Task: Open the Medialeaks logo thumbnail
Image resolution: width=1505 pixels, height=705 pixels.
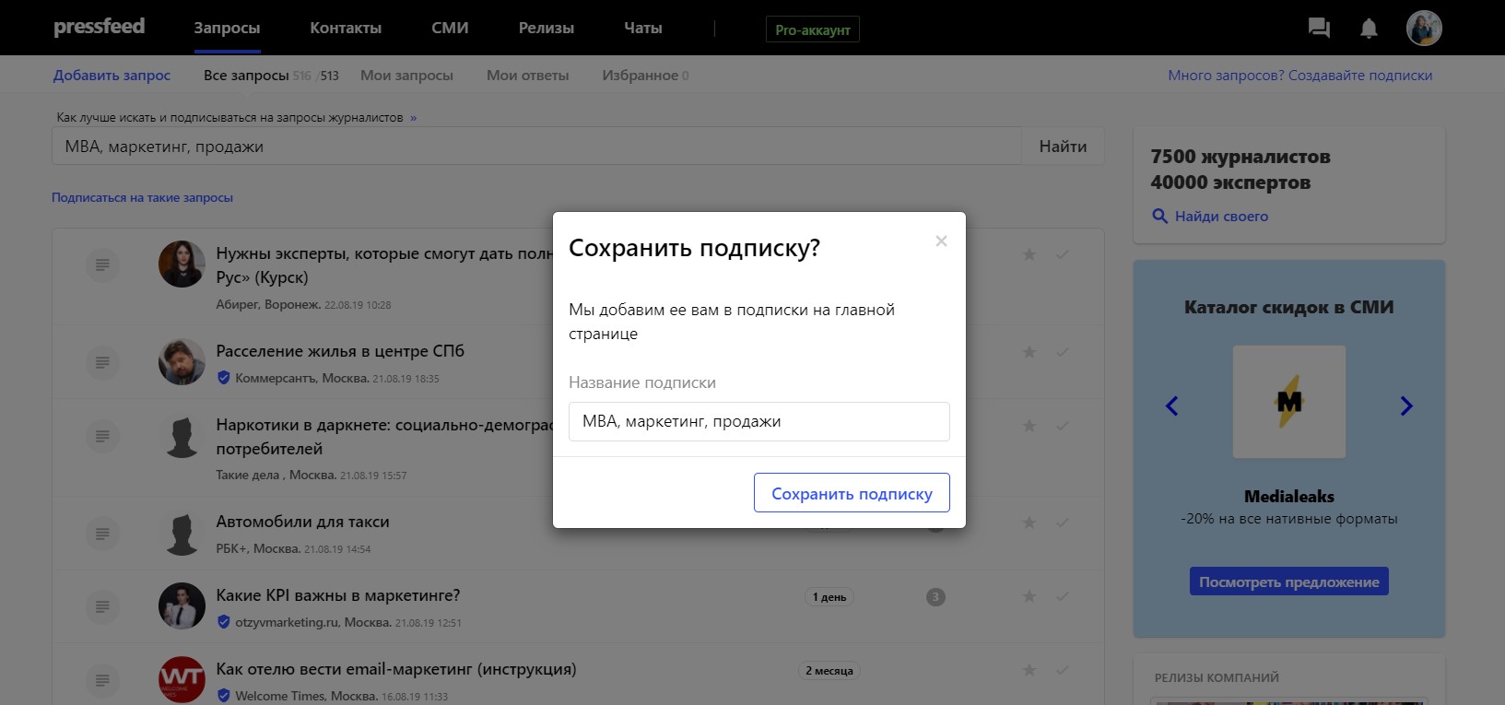Action: [1288, 402]
